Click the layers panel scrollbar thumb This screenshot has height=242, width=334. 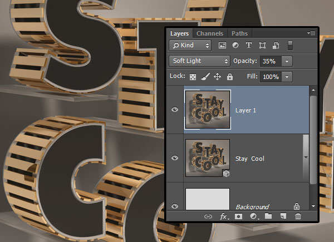tap(313, 140)
